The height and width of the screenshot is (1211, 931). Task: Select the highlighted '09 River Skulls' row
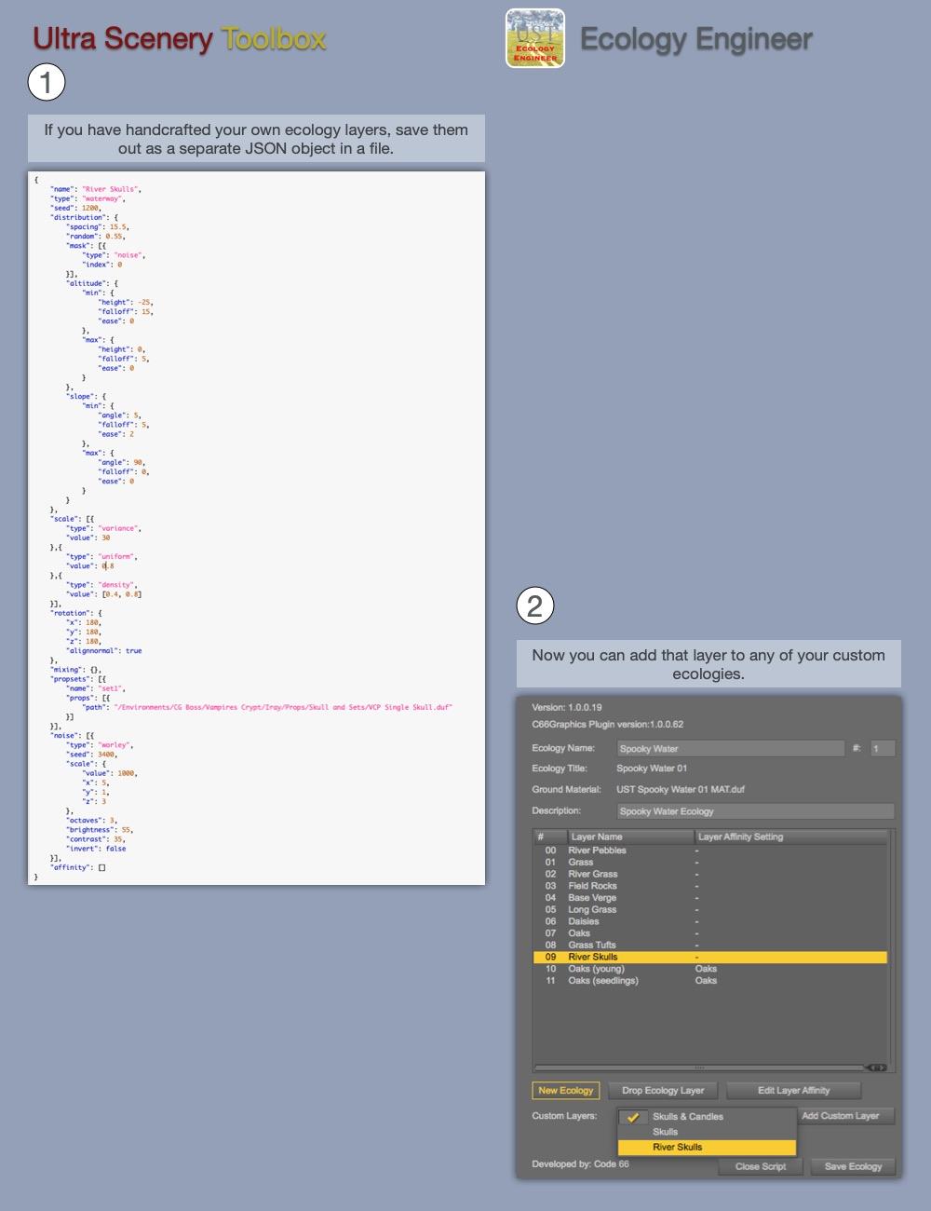coord(709,957)
